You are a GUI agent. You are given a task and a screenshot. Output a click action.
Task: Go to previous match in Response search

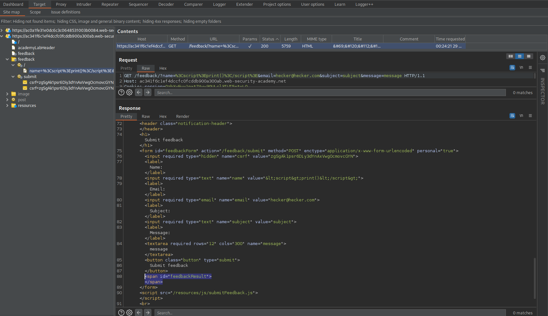(139, 313)
